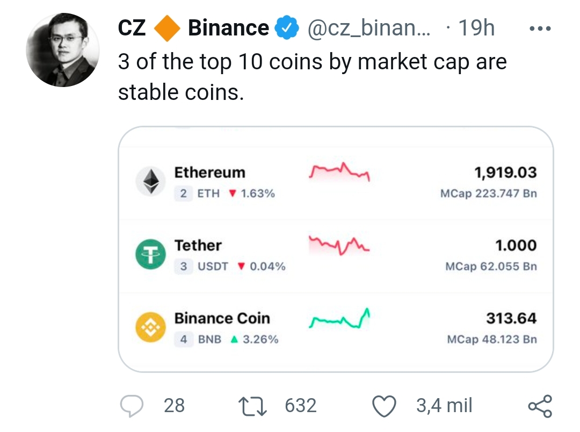Retweet using the retweet arrows icon
The width and height of the screenshot is (580, 432).
pyautogui.click(x=252, y=406)
